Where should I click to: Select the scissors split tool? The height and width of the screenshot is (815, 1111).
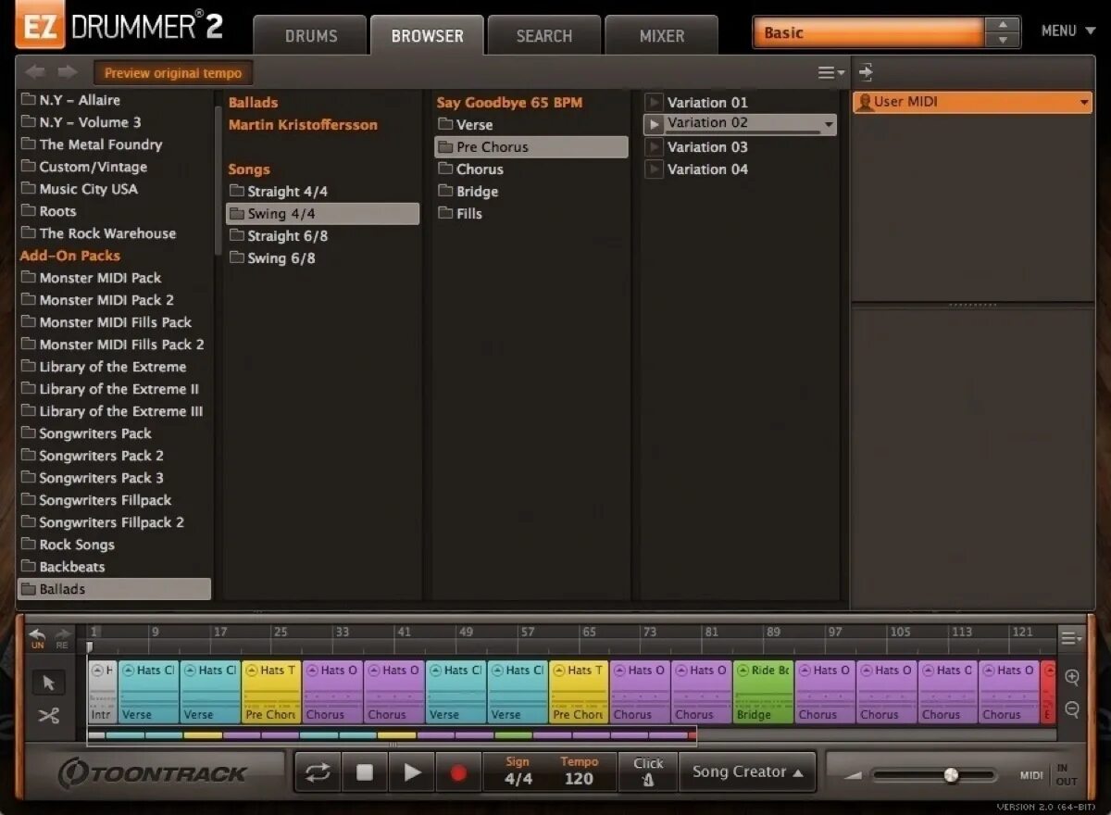[49, 715]
